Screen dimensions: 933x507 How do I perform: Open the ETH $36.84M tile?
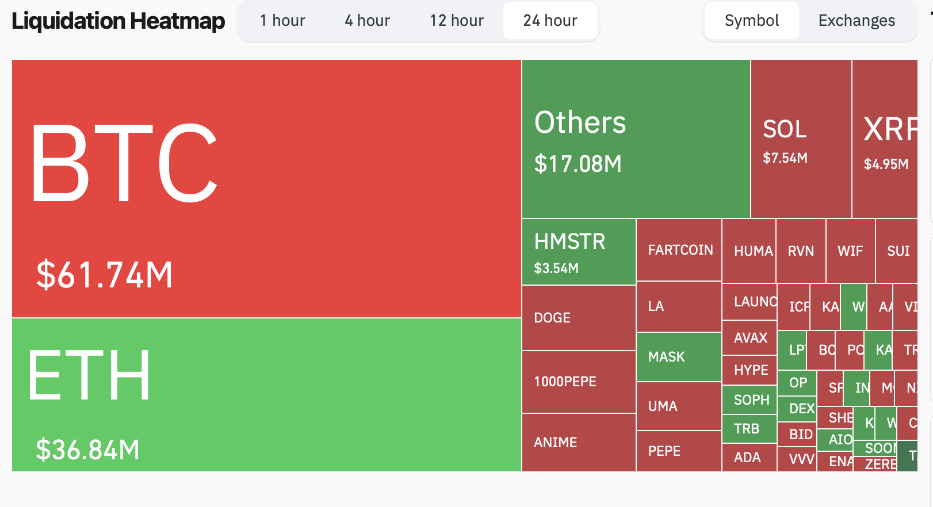click(266, 394)
